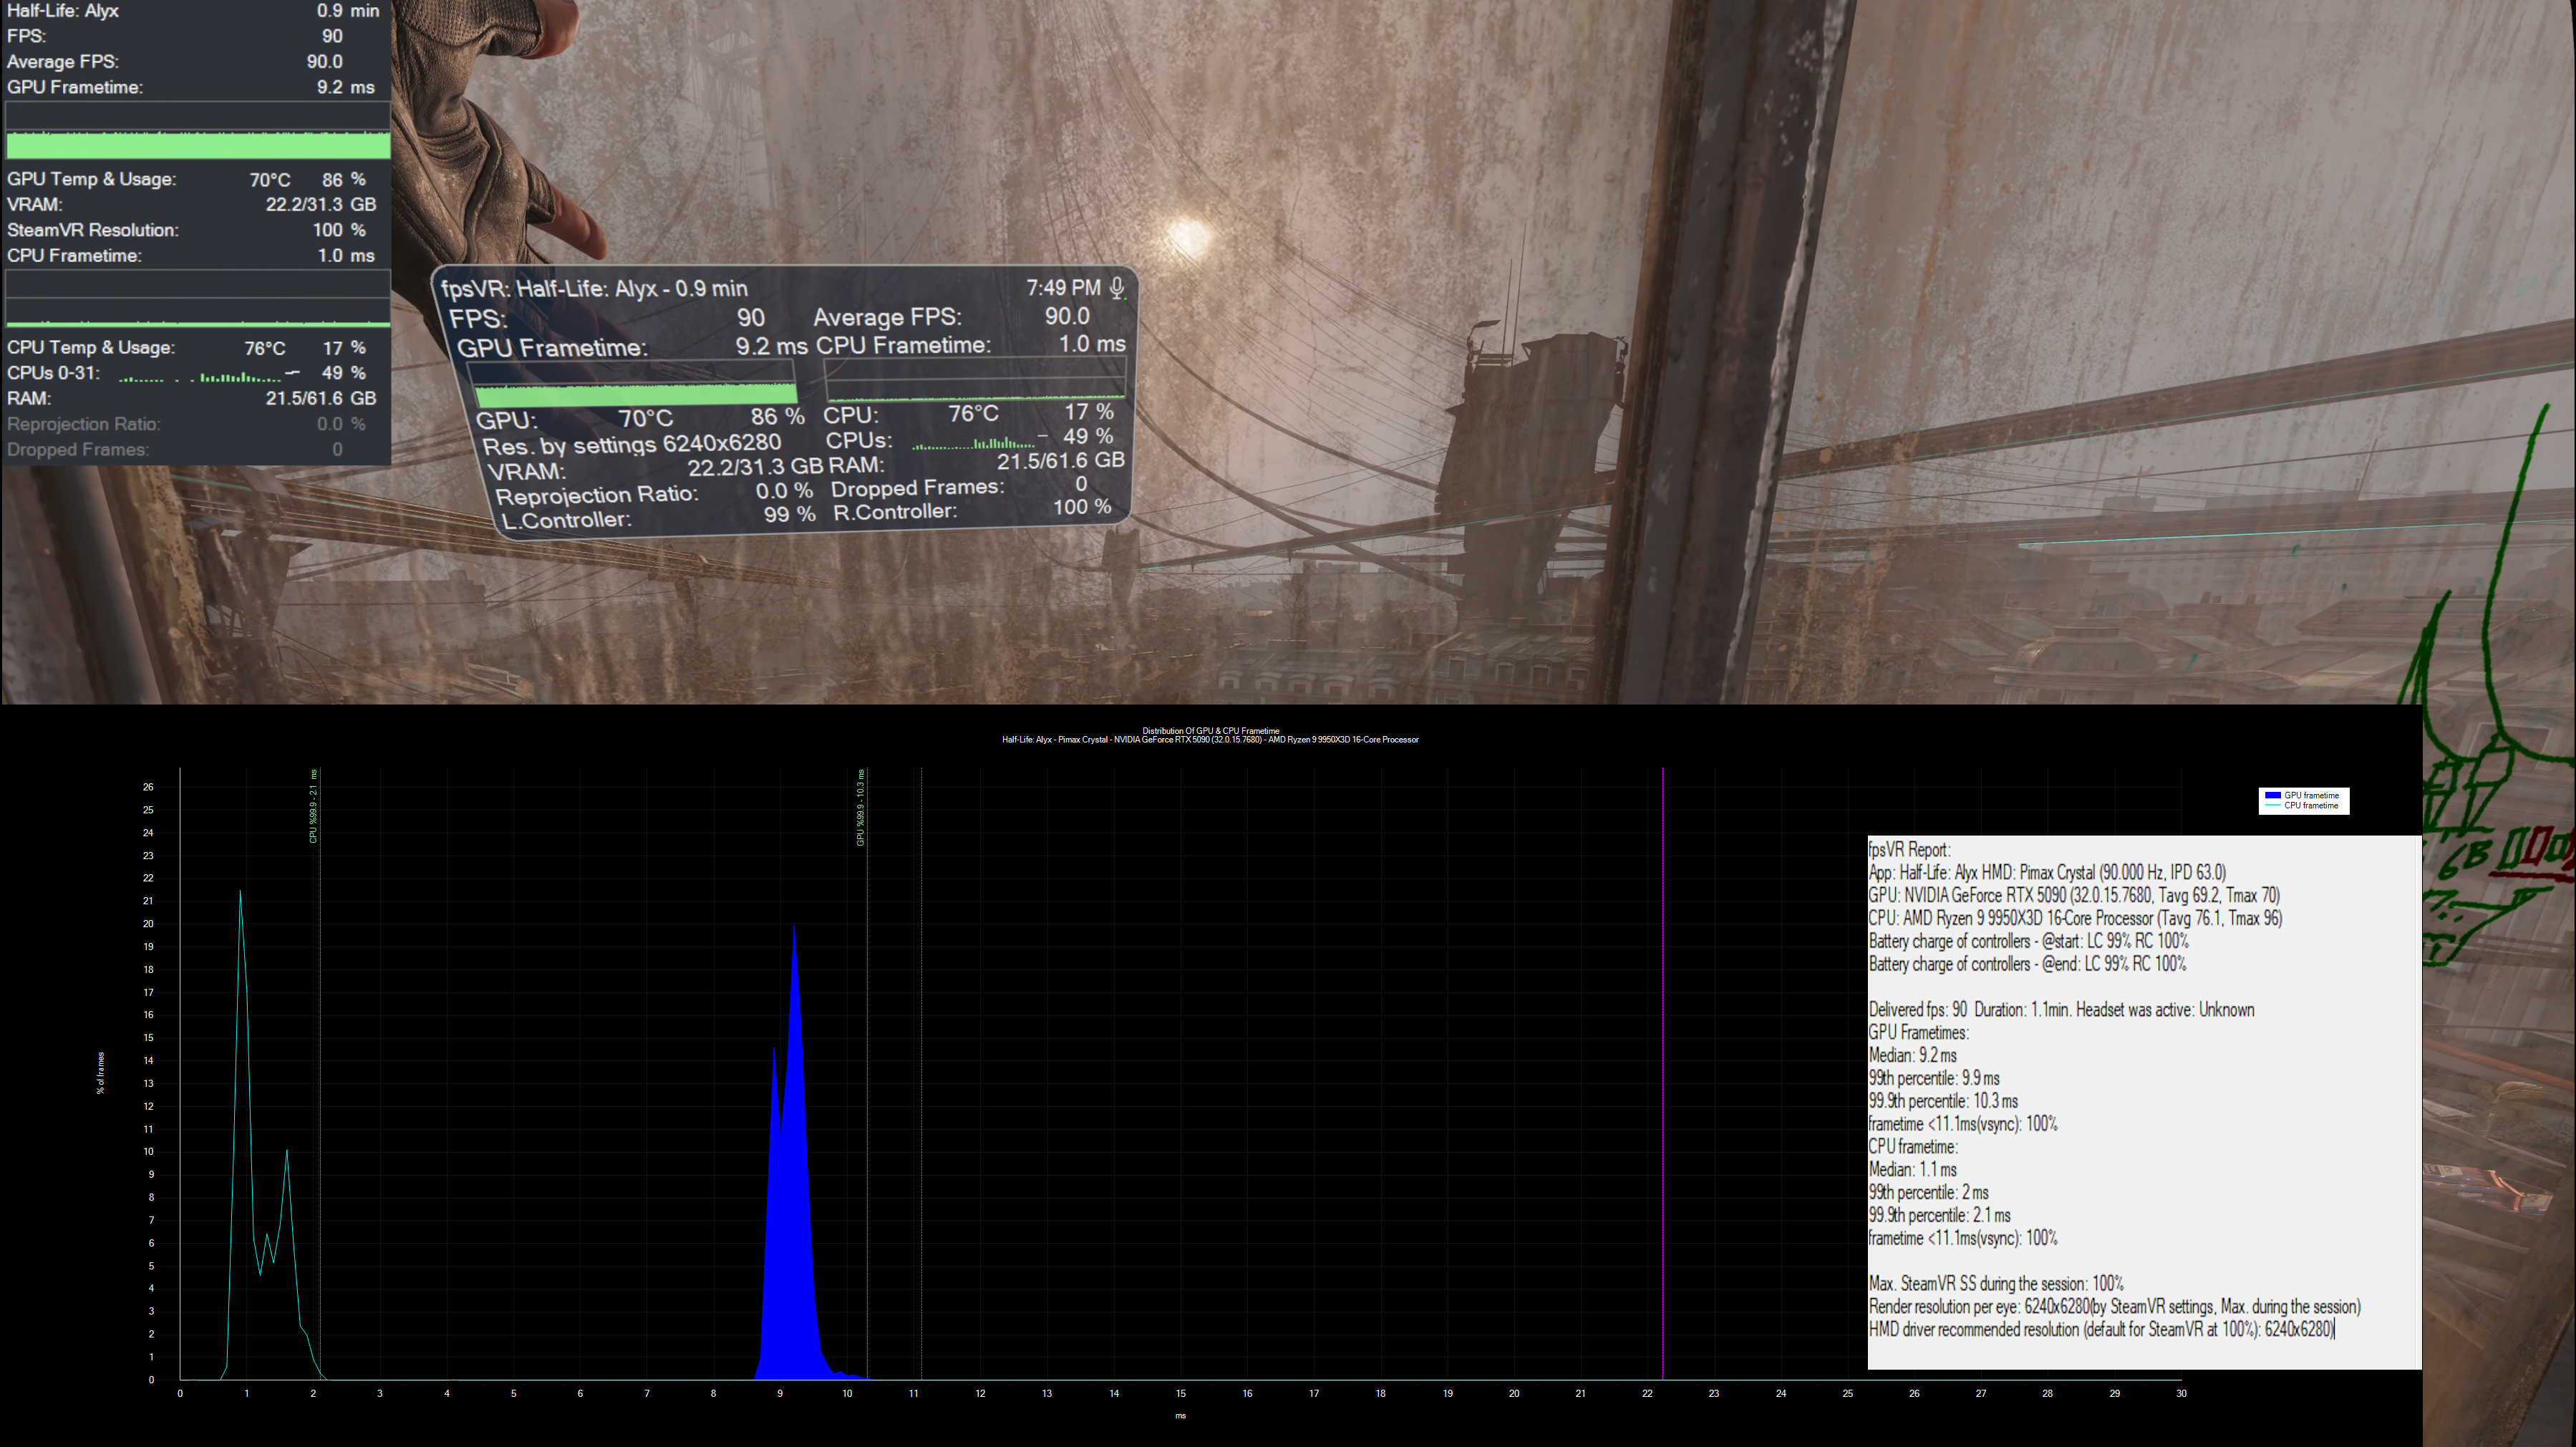2576x1447 pixels.
Task: Click the '% of frames' y-axis label
Action: pos(100,1073)
